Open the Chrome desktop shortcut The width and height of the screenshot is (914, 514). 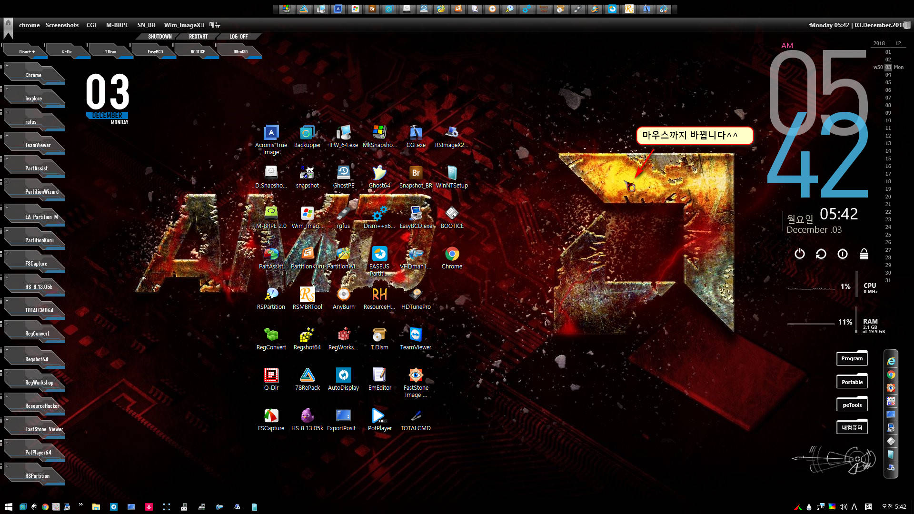pyautogui.click(x=452, y=258)
